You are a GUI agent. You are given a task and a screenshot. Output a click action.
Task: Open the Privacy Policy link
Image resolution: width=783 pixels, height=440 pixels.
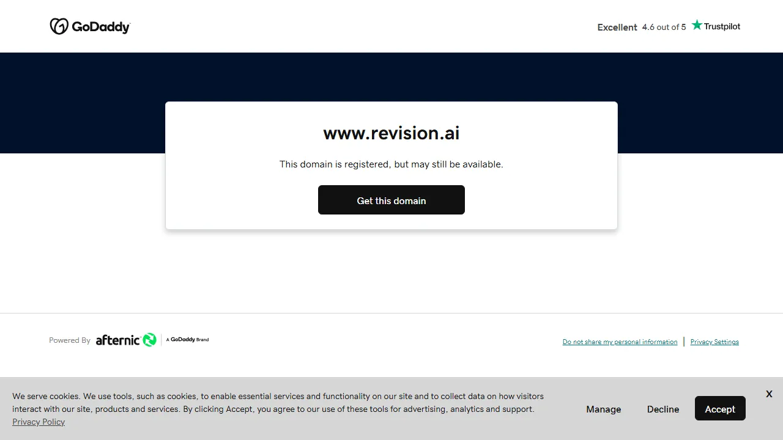(38, 422)
